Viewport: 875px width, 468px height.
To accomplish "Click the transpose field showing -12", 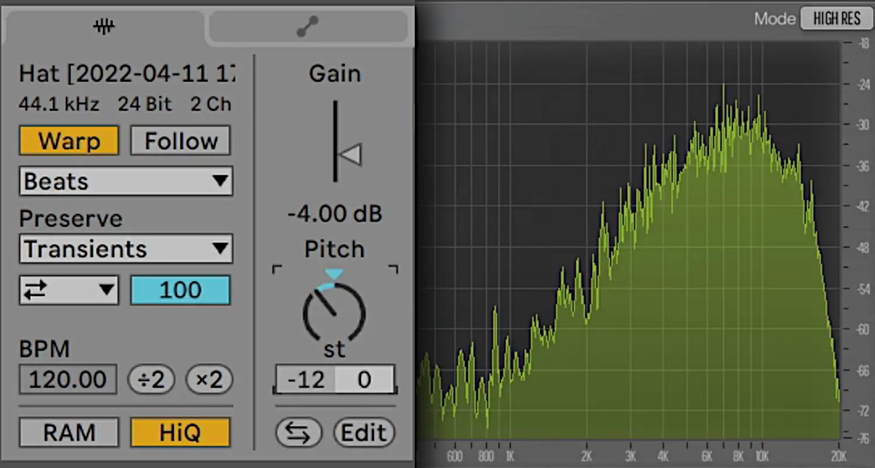I will coord(306,379).
